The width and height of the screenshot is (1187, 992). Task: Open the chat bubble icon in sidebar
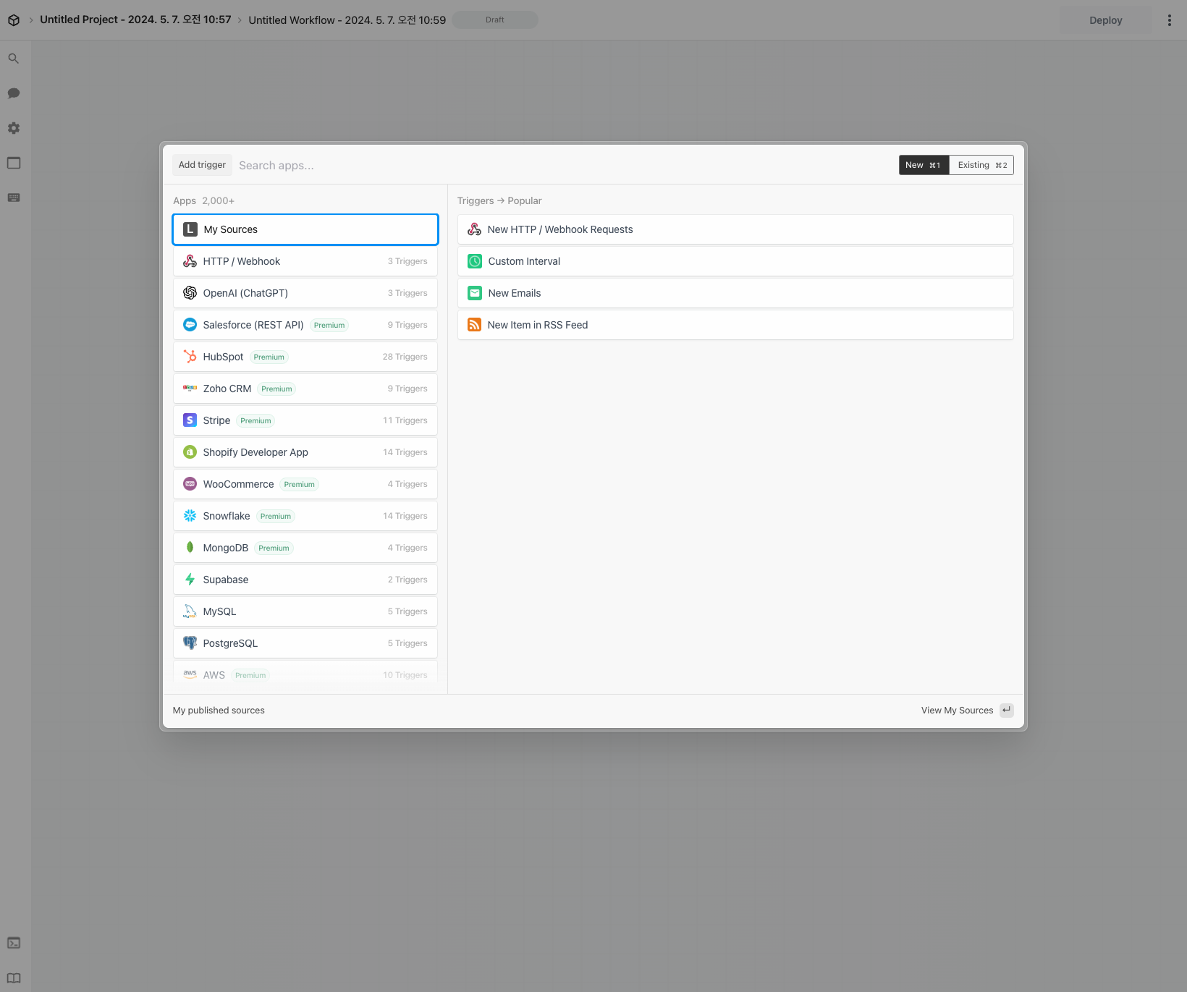tap(14, 93)
